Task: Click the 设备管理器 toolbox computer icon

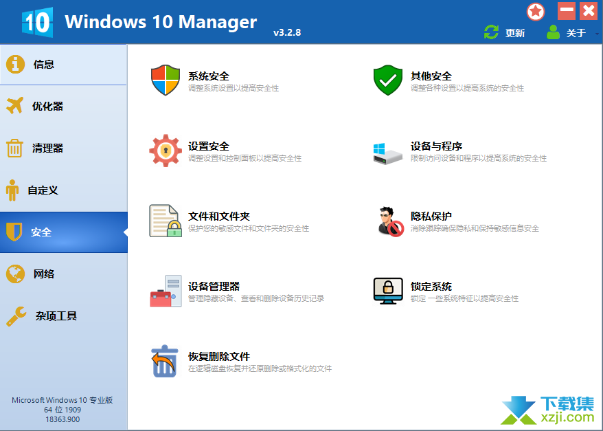Action: point(166,291)
